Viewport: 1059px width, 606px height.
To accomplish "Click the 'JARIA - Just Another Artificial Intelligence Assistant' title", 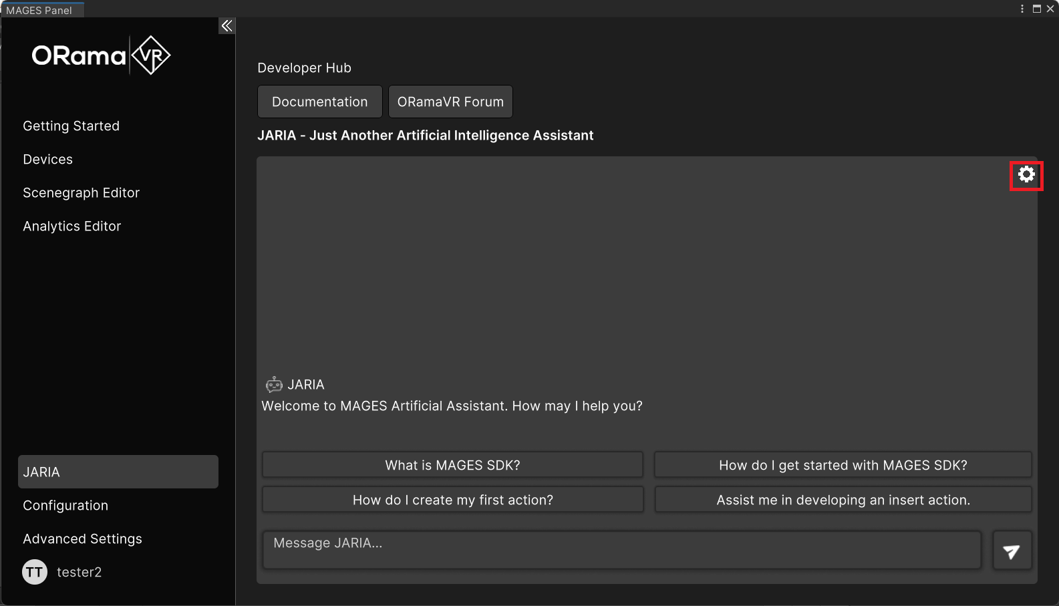I will tap(426, 135).
